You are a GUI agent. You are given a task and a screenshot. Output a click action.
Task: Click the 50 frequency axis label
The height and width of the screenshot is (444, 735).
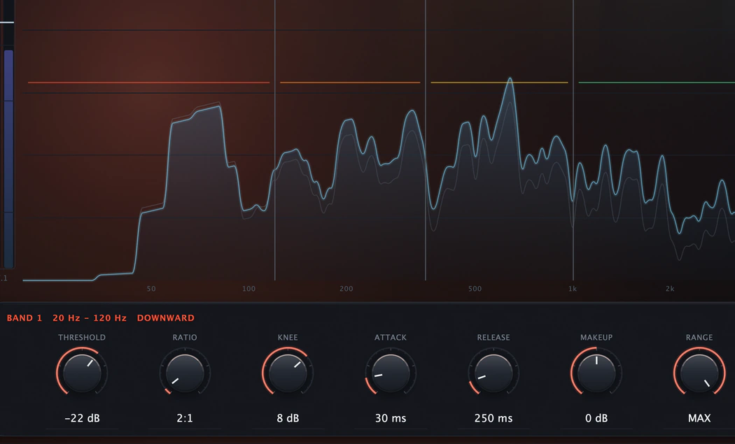(x=151, y=289)
